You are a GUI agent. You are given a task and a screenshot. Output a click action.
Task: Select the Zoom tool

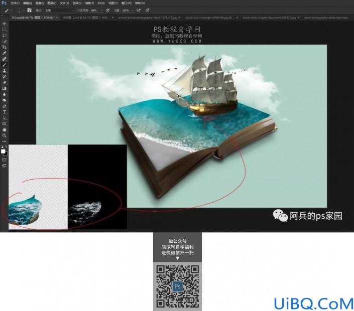pyautogui.click(x=4, y=135)
